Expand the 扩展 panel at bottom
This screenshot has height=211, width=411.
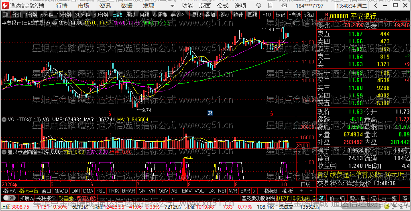(26, 198)
